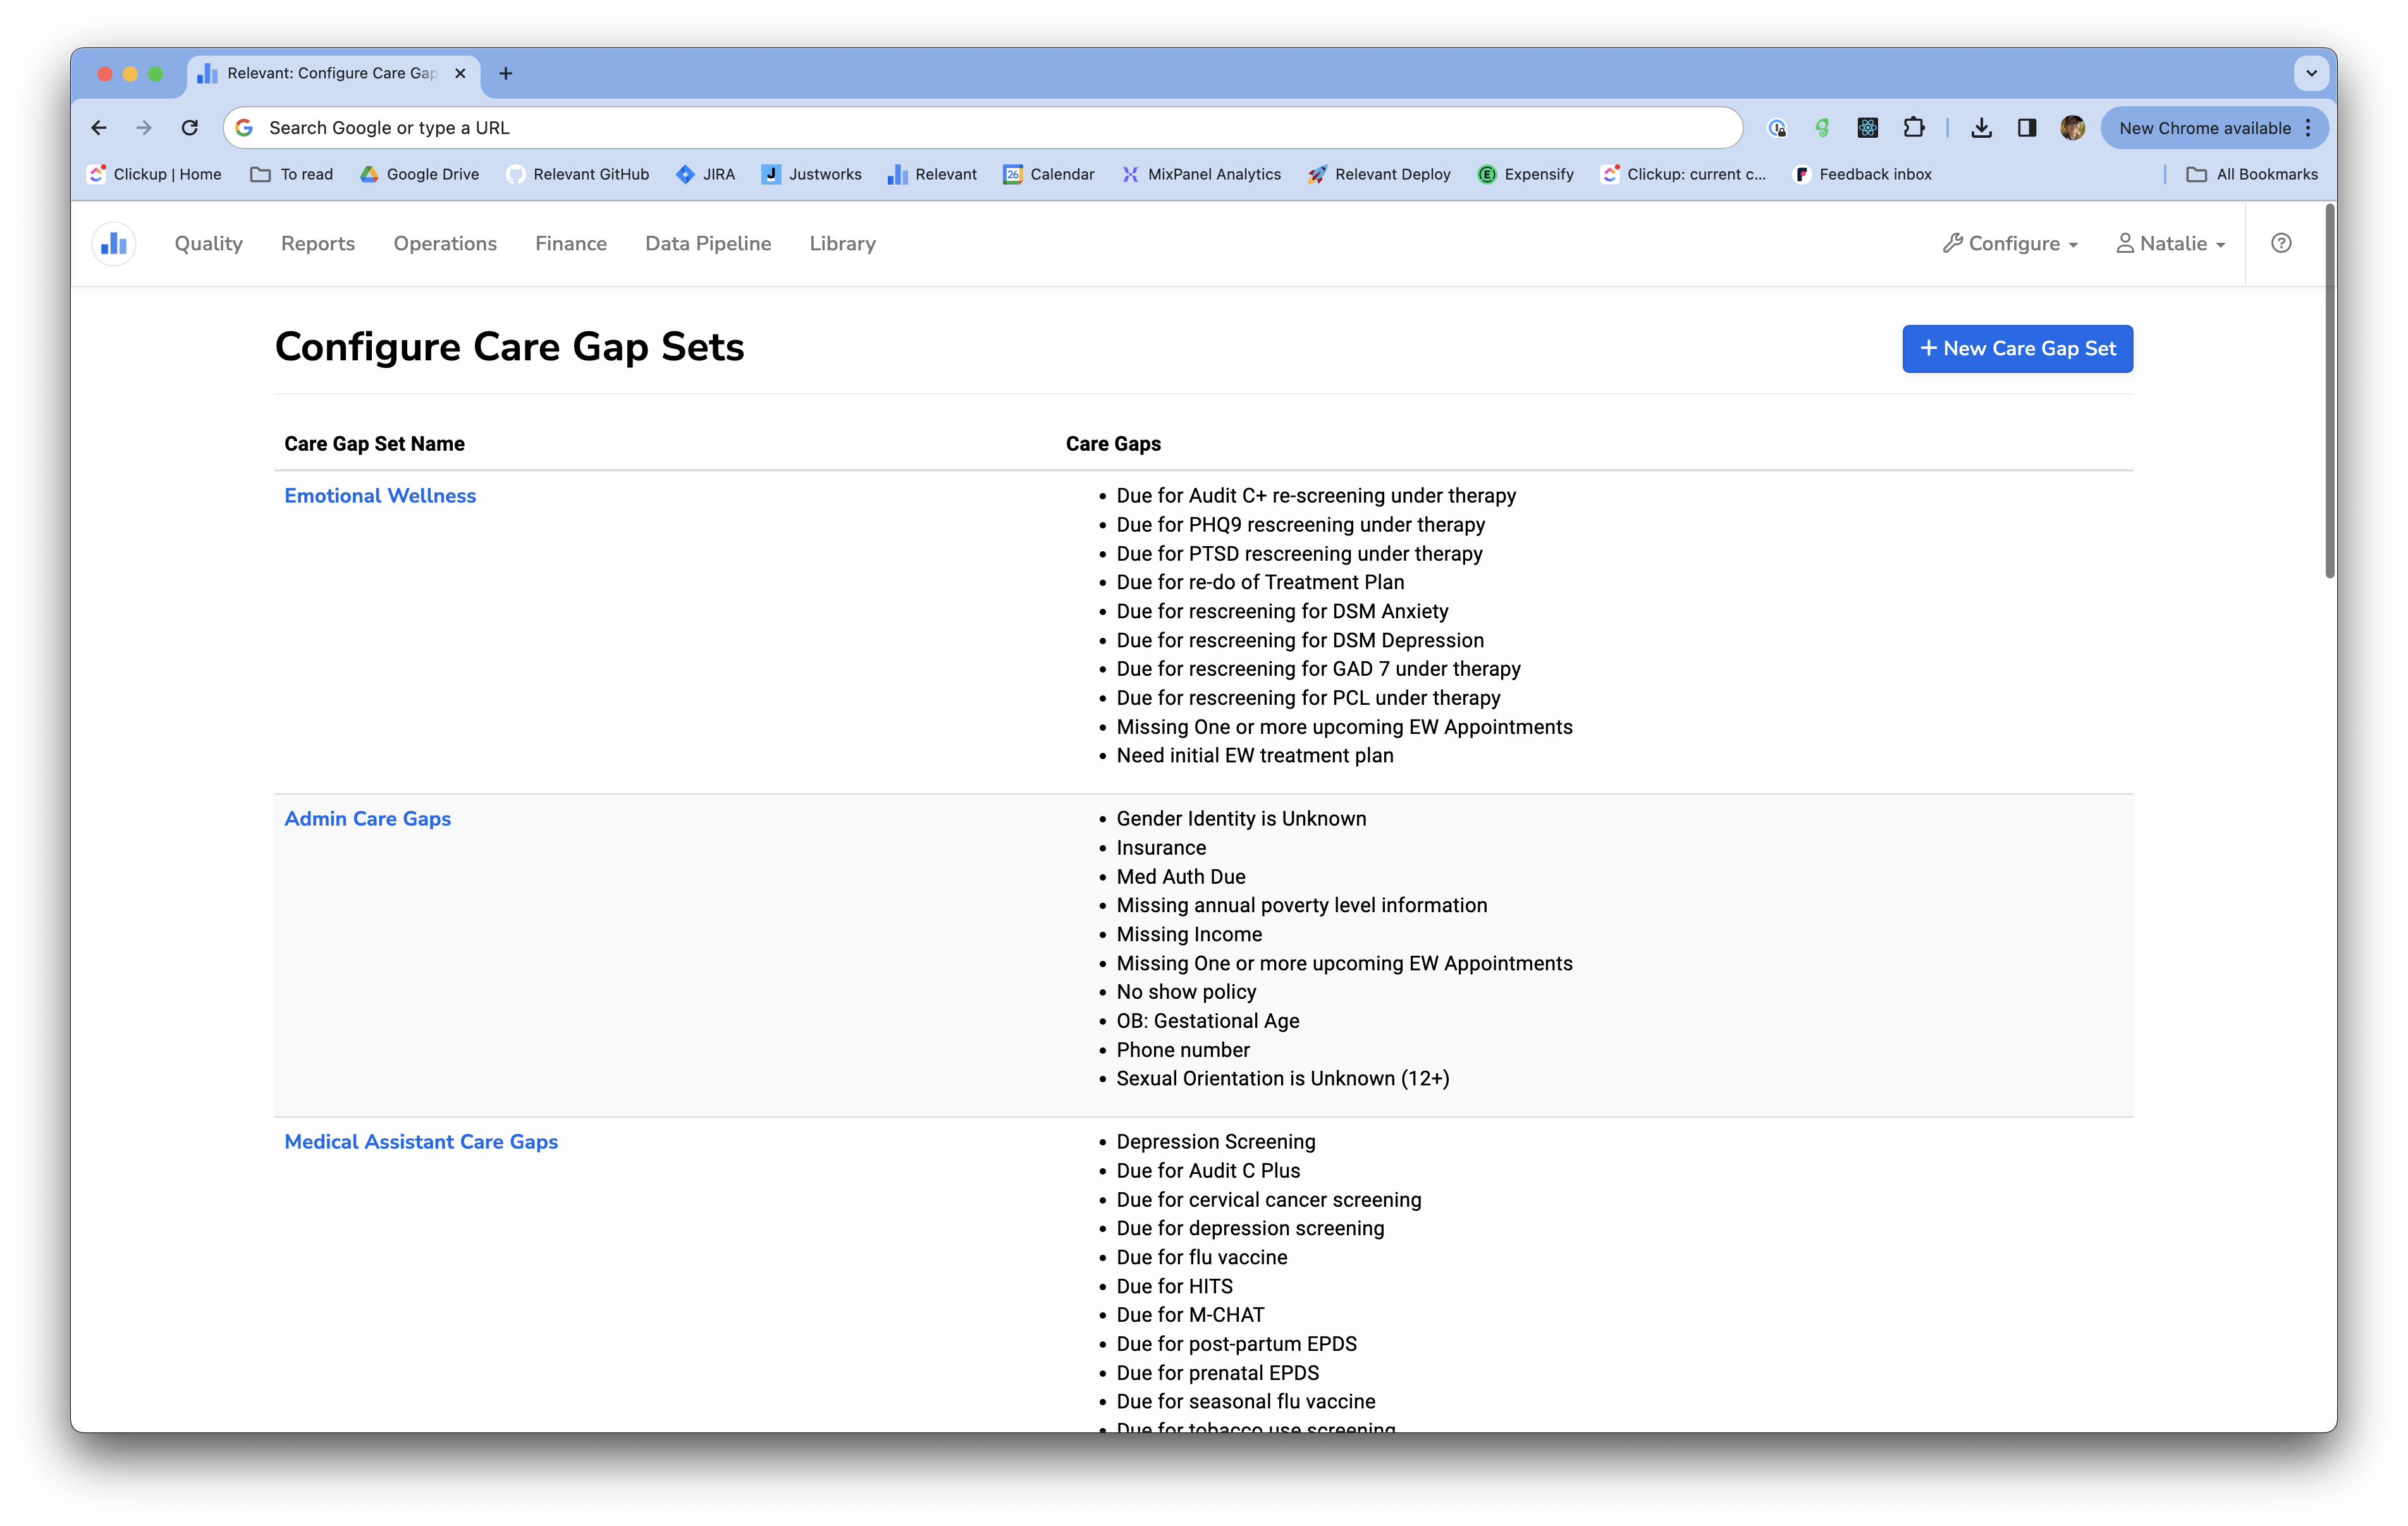
Task: Click the Relevant bar-chart logo icon
Action: pos(114,244)
